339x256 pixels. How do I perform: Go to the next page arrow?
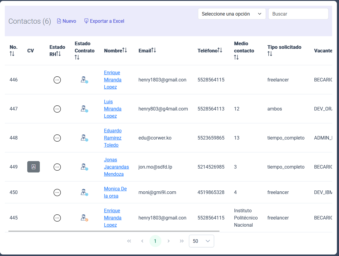169,241
